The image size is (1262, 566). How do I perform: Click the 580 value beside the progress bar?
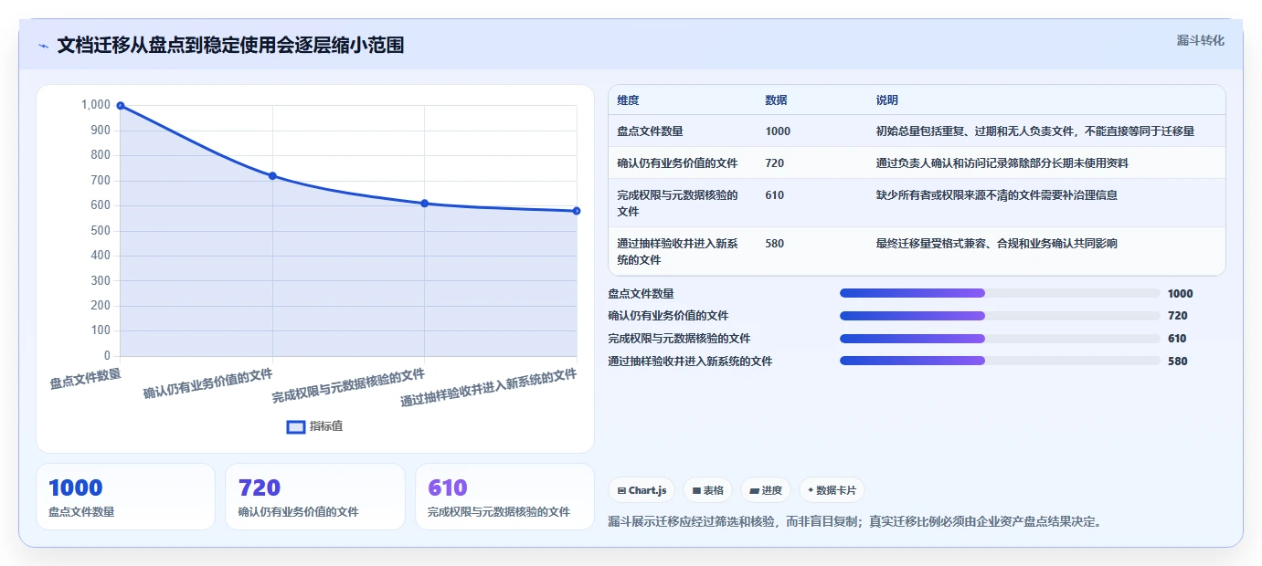click(1178, 362)
